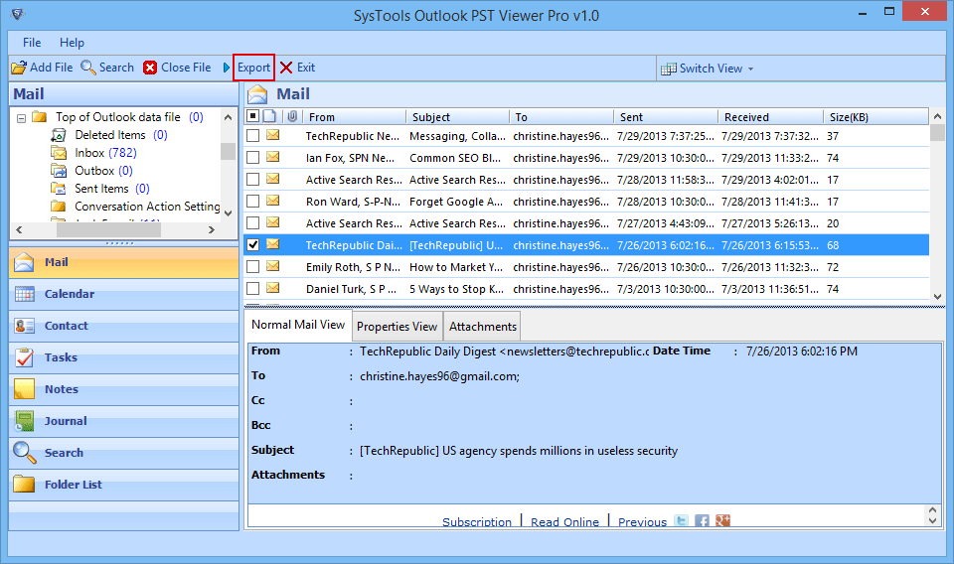Sort by the Sent column header

(666, 117)
